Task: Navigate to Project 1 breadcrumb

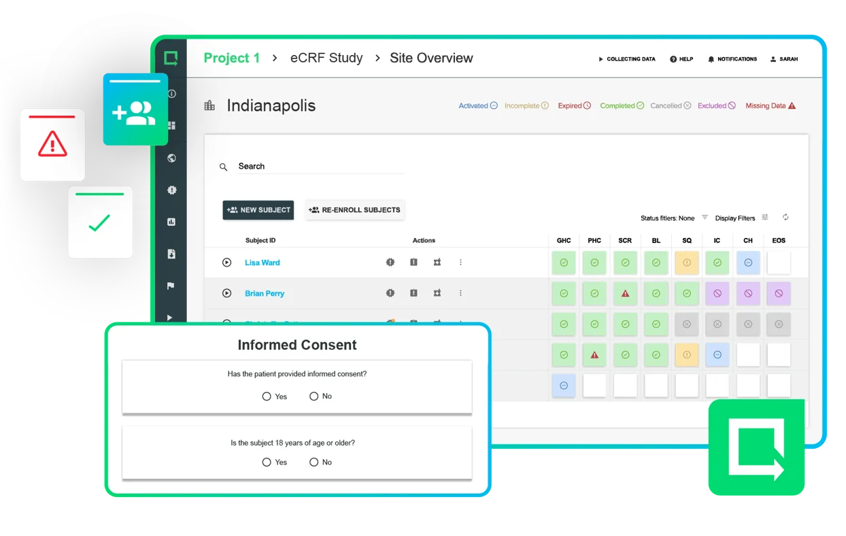Action: click(231, 58)
